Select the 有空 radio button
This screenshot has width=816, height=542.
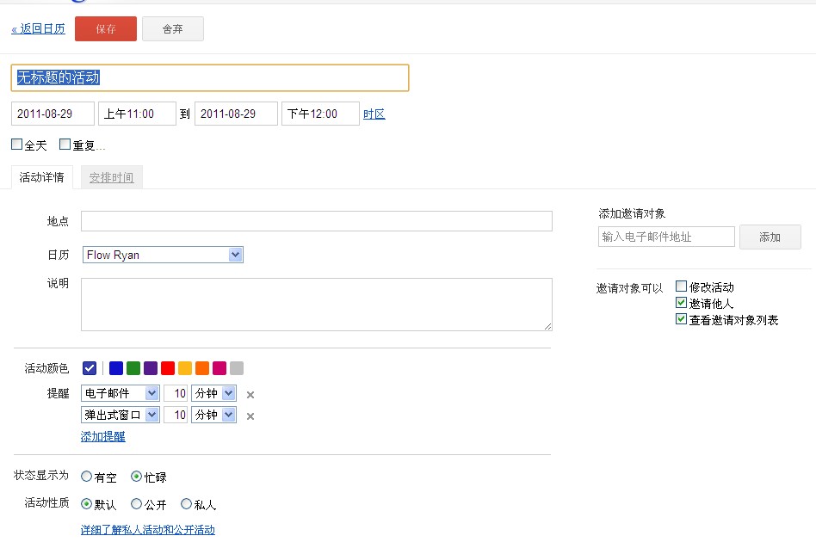point(86,476)
